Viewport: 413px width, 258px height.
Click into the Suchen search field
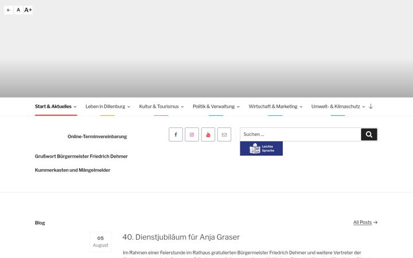click(300, 135)
